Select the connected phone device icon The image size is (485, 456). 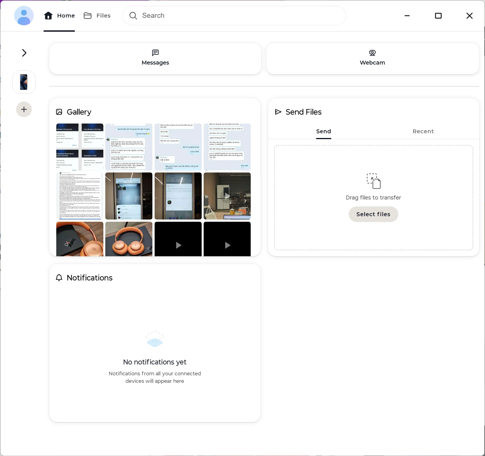tap(24, 82)
